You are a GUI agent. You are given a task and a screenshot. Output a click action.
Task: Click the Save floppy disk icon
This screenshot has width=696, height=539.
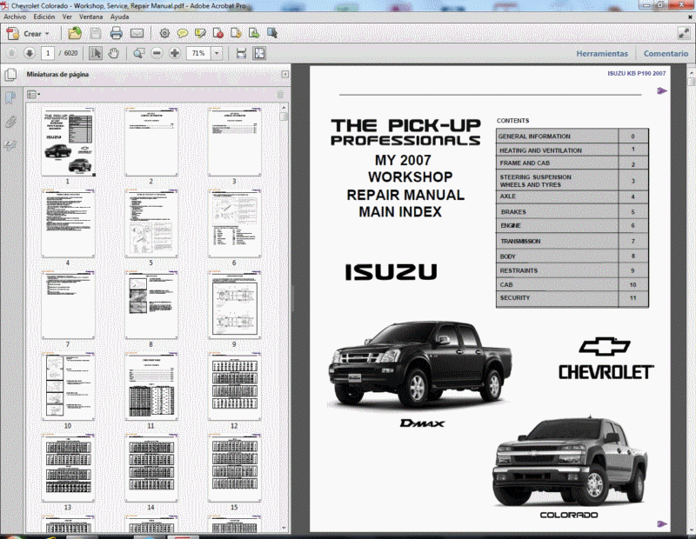pos(96,33)
